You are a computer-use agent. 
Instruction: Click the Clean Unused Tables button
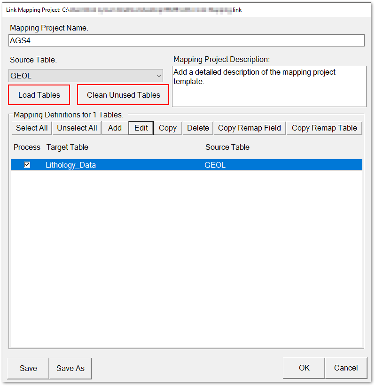tap(123, 95)
